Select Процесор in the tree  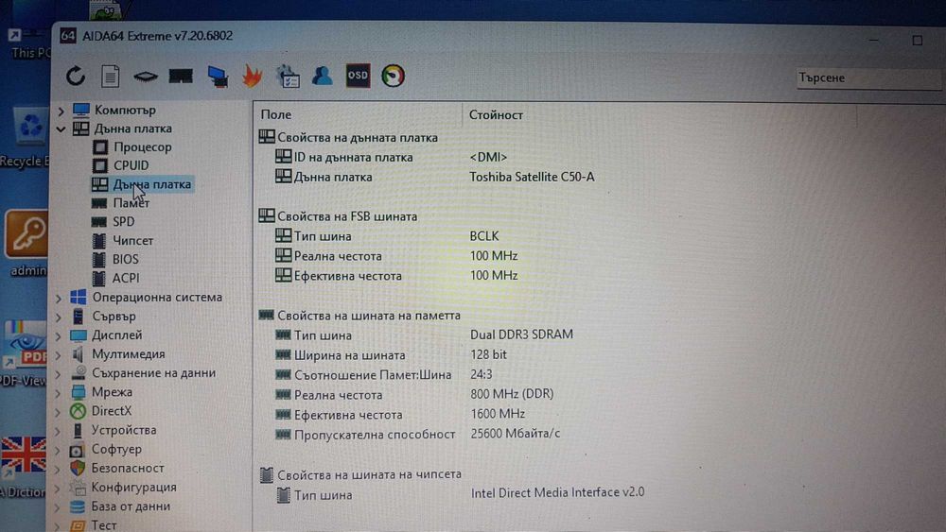pos(143,147)
